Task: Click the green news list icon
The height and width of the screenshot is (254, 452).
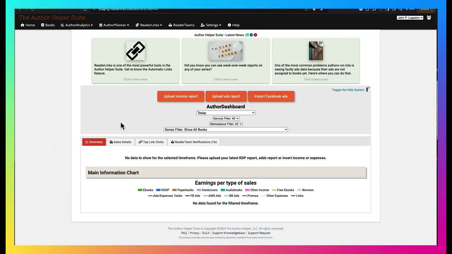Action: pos(247,35)
